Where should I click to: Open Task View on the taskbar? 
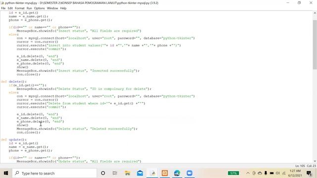[x=115, y=173]
